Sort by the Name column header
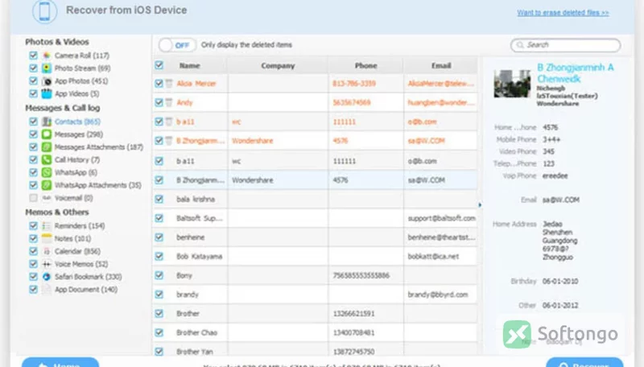 190,66
